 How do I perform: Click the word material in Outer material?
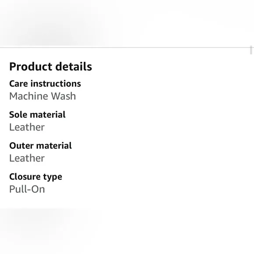coord(54,146)
